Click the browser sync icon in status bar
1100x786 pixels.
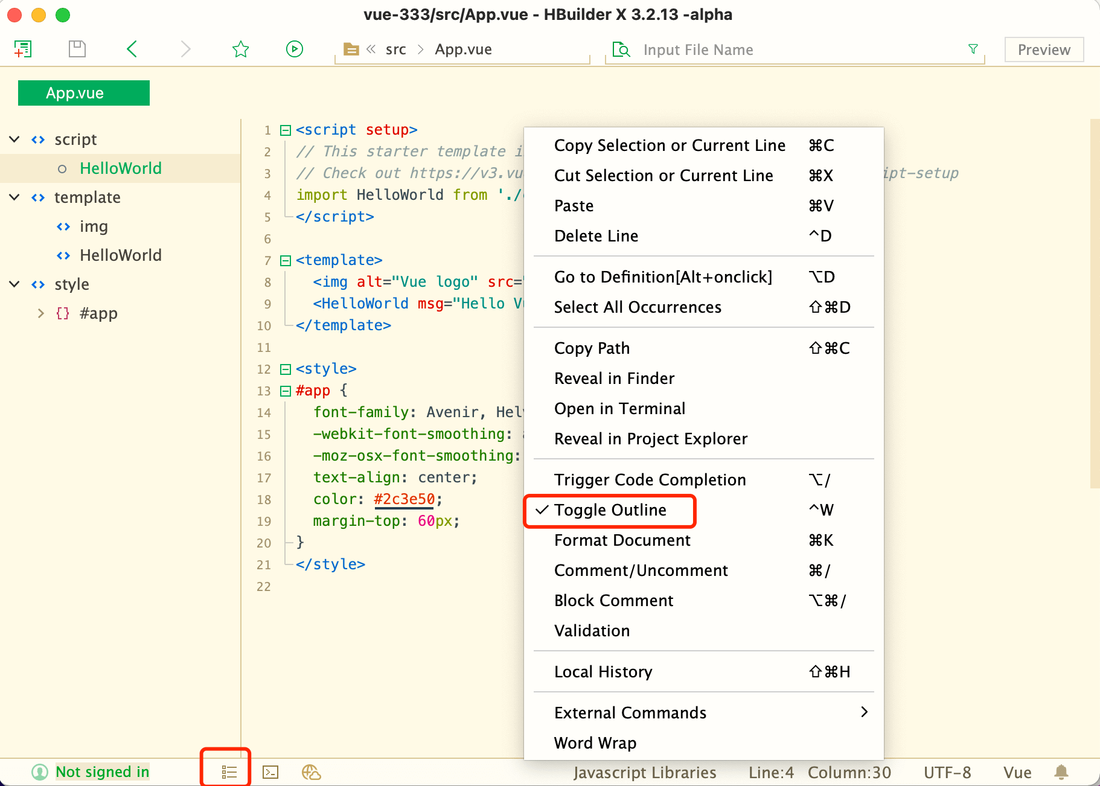[312, 772]
